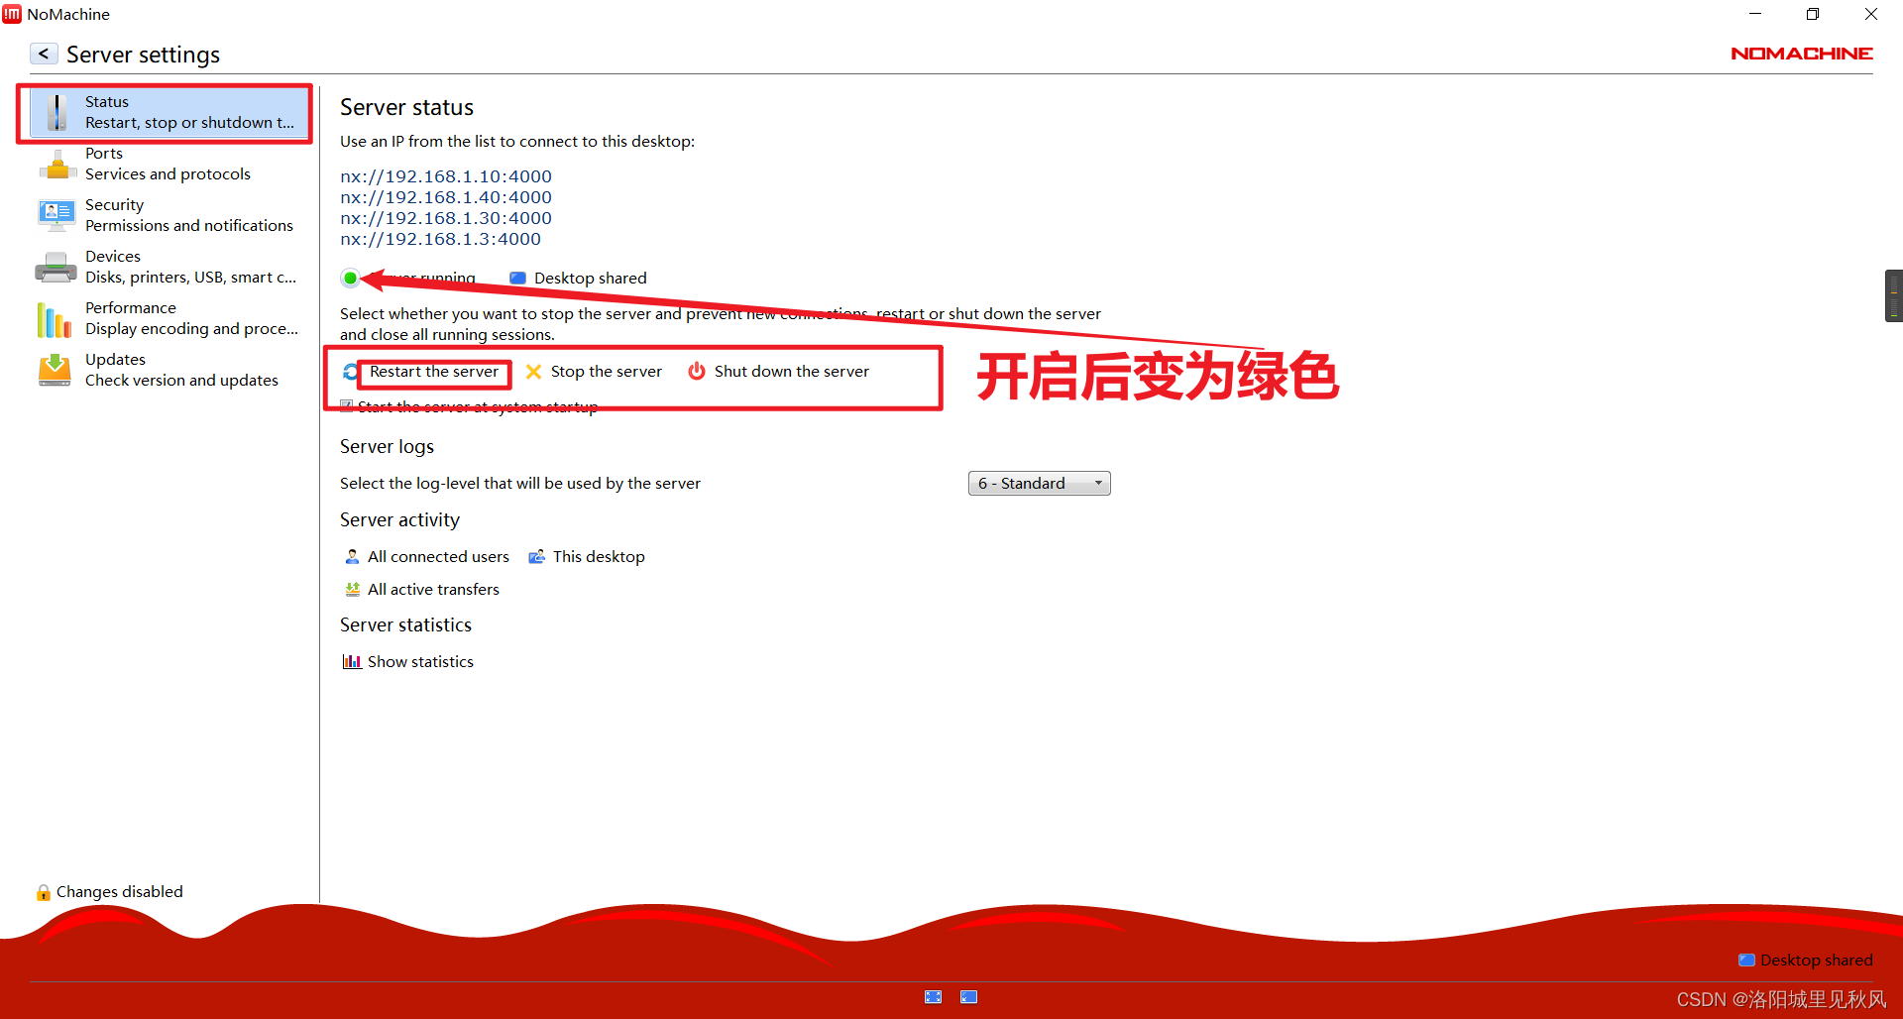This screenshot has width=1903, height=1019.
Task: Click the yellow X stop icon
Action: pos(533,372)
